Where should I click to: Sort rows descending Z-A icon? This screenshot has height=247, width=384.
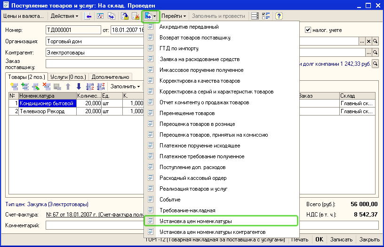click(101, 86)
